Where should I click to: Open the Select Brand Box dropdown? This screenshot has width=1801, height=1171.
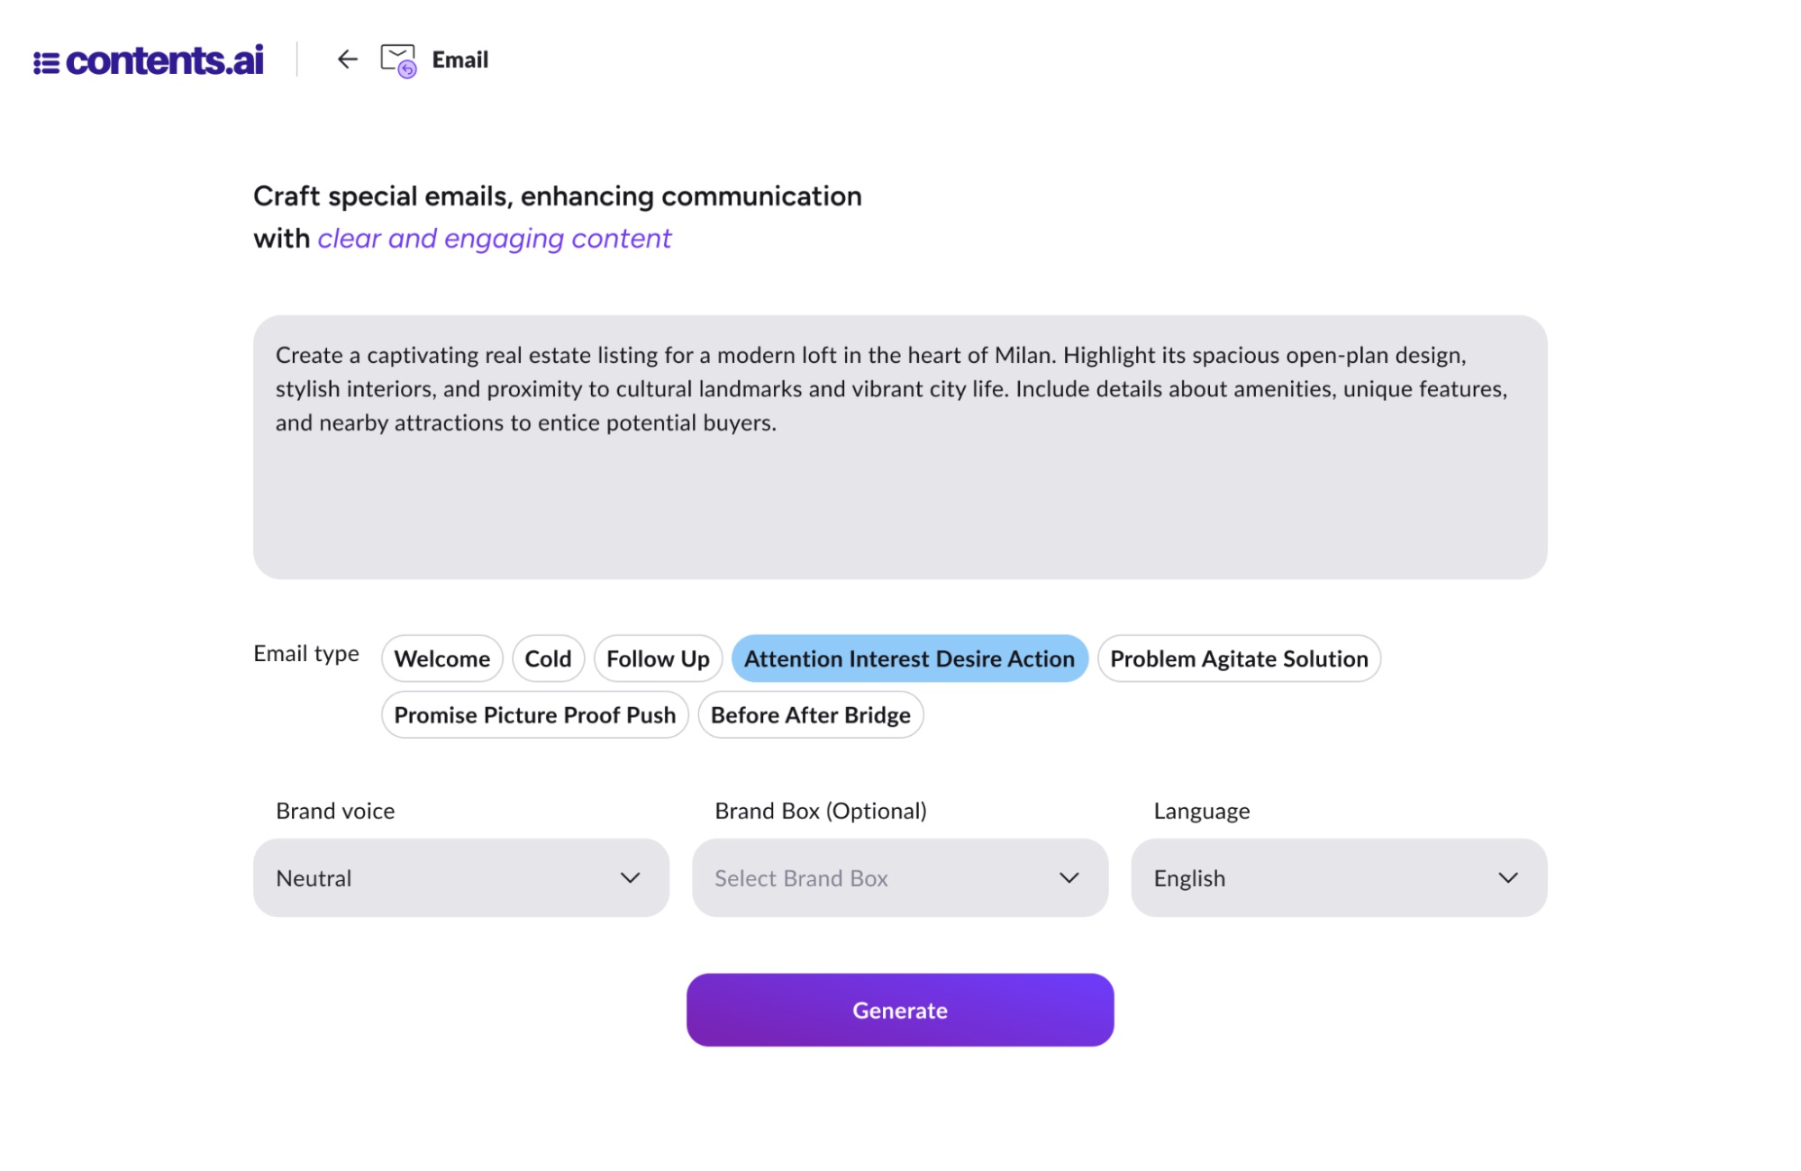(899, 877)
